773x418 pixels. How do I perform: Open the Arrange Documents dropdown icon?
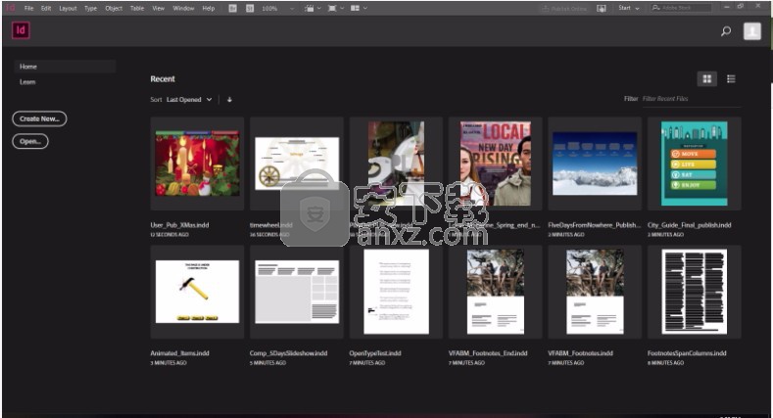pyautogui.click(x=359, y=9)
